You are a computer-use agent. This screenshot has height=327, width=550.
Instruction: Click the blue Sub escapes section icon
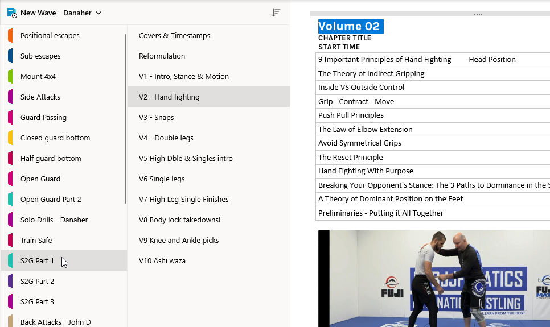(x=10, y=56)
